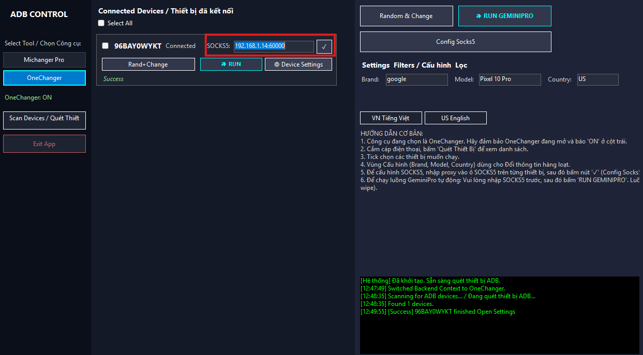
Task: Open Device Settings for 96BAY0WYKT
Action: point(298,64)
